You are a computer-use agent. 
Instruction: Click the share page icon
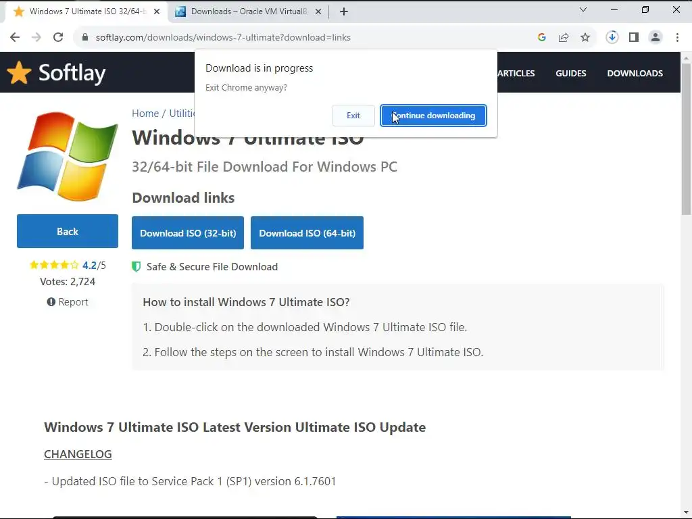(564, 38)
